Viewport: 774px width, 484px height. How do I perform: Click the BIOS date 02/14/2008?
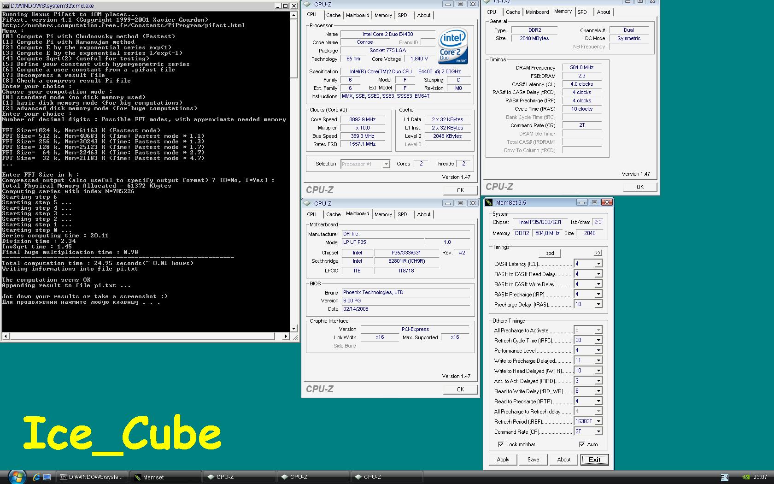pos(405,309)
